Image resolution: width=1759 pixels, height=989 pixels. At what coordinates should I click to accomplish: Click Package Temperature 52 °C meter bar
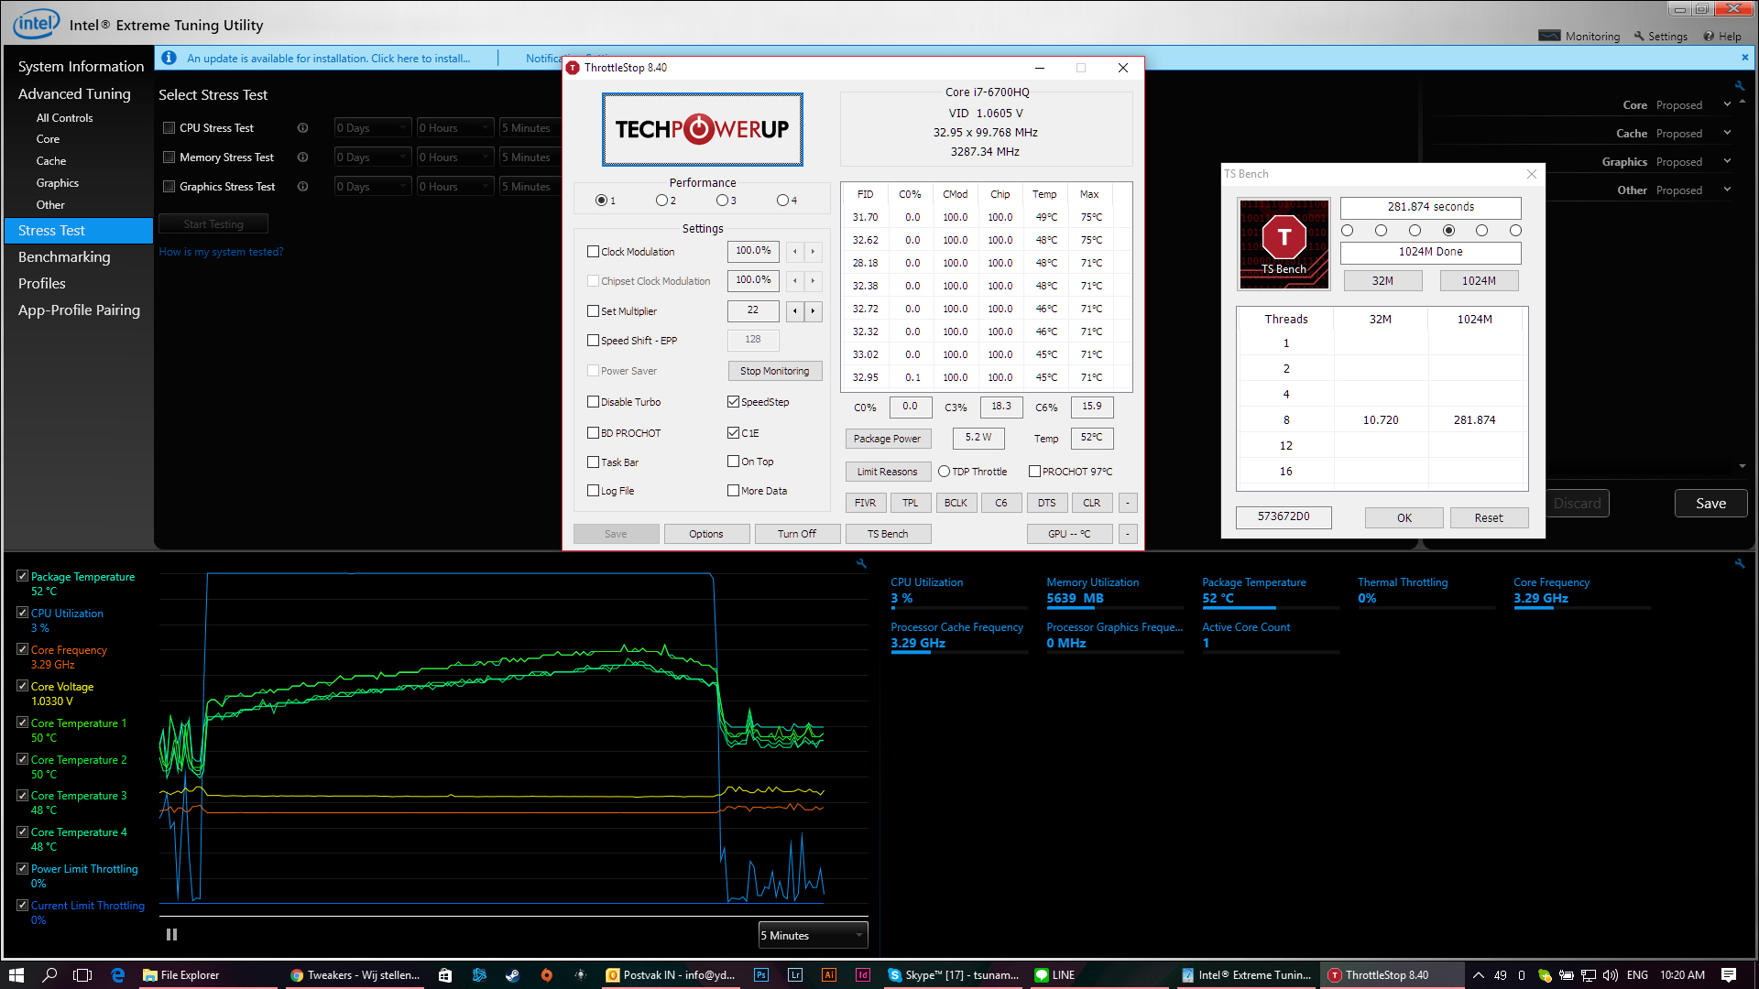1271,607
